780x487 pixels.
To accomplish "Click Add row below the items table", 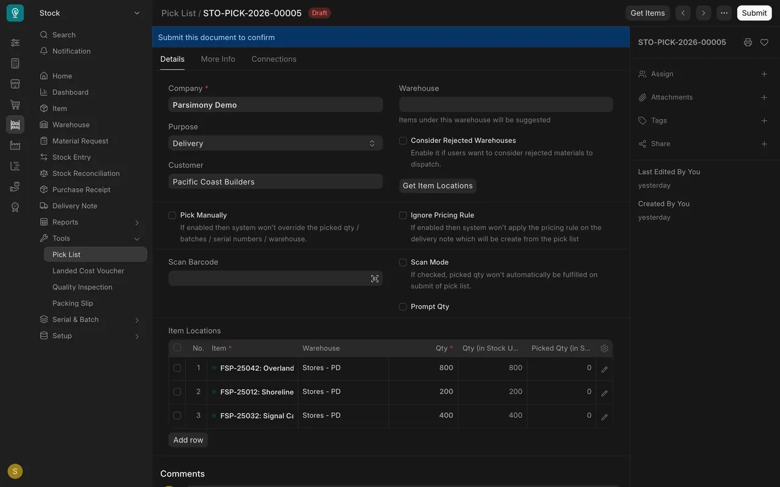I will point(188,440).
